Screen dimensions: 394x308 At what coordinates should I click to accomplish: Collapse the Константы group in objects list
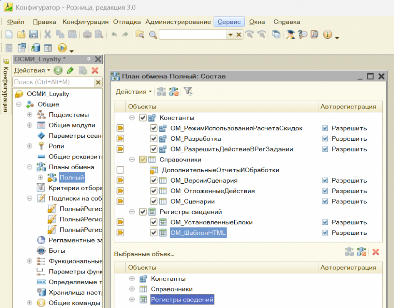click(132, 118)
